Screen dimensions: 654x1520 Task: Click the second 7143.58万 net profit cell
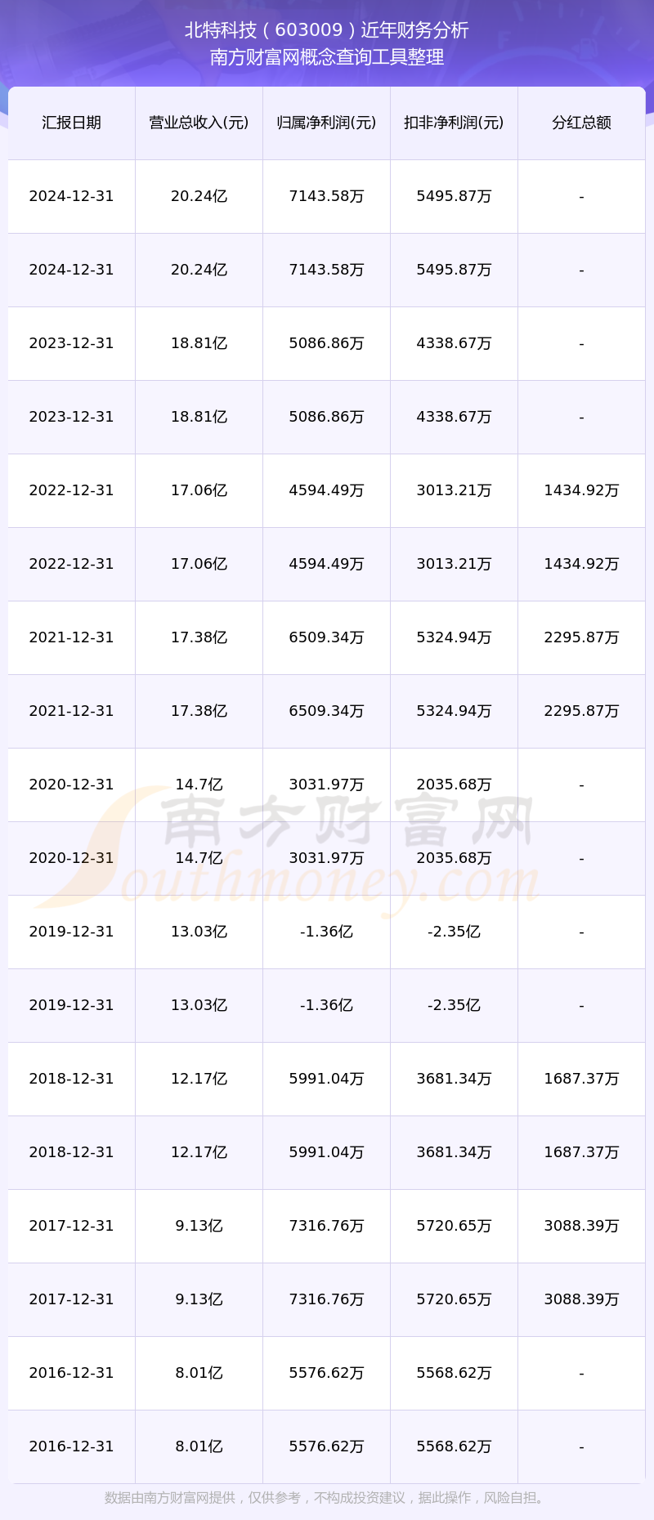coord(326,270)
